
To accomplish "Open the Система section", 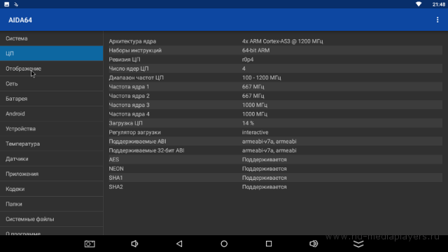I will point(51,38).
